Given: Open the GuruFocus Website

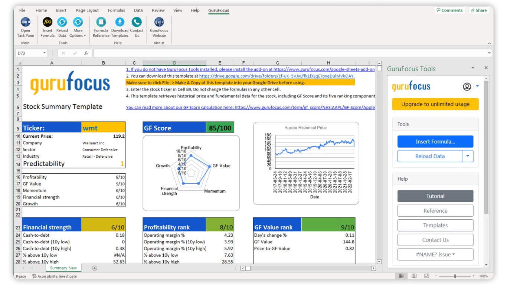Looking at the screenshot, I should 159,27.
